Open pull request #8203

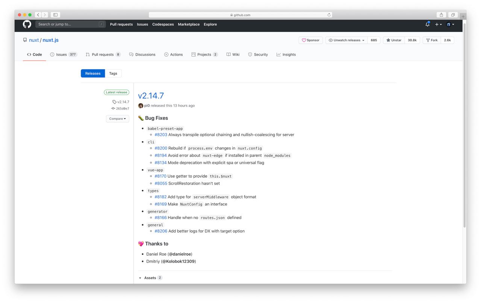(x=161, y=135)
